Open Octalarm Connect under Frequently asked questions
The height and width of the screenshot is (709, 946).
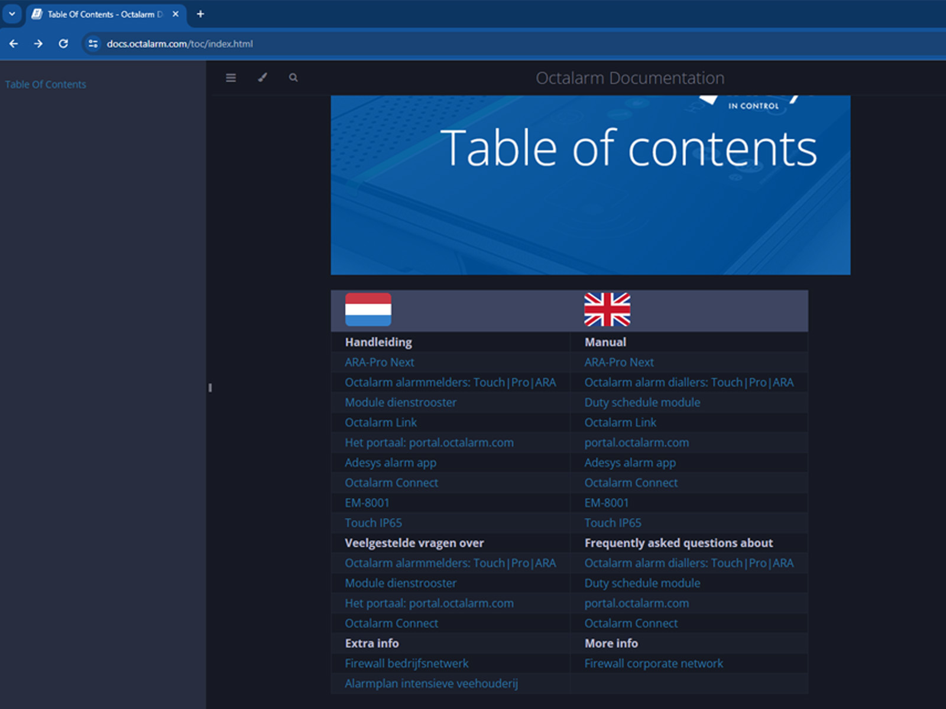click(x=631, y=623)
